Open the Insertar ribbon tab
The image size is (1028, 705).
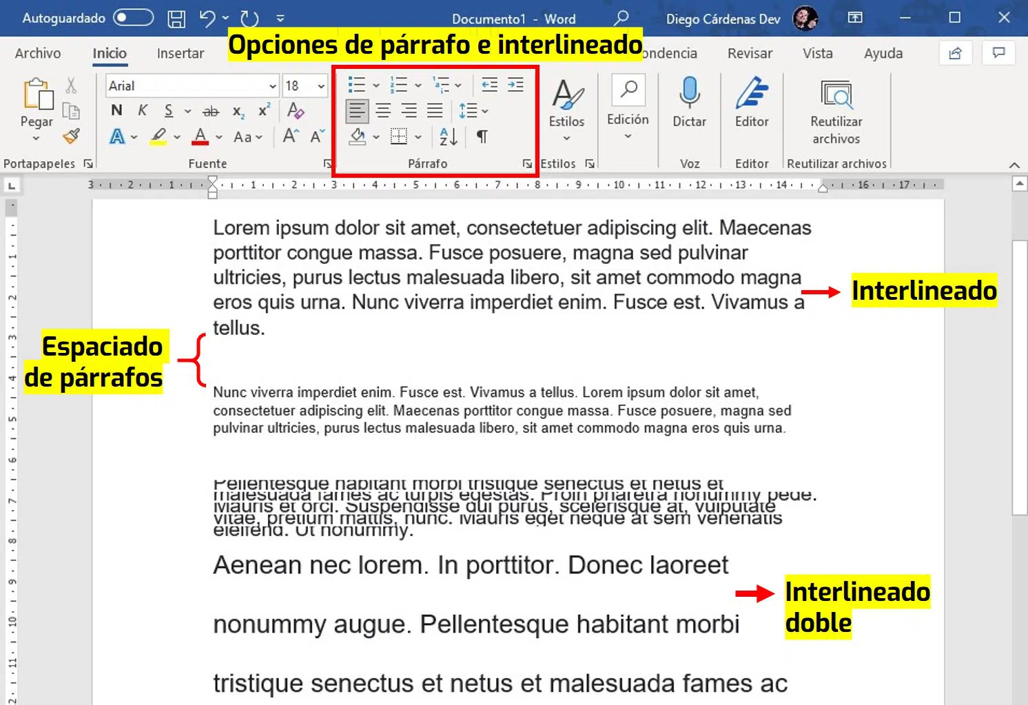click(x=180, y=53)
